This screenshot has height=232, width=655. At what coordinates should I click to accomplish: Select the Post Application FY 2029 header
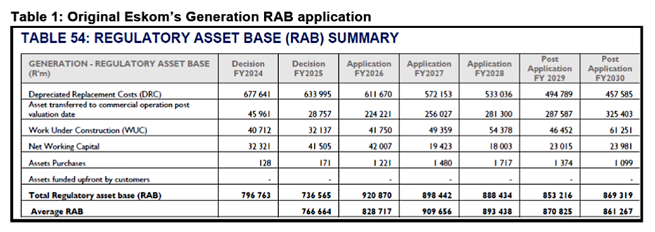(549, 69)
